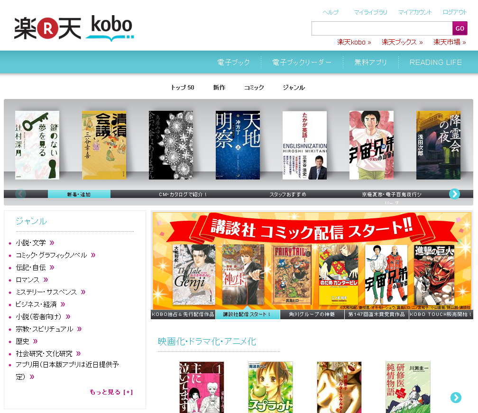Select the KOBO TOUCH販売開始！ banner tab
The image size is (478, 413).
[x=441, y=314]
